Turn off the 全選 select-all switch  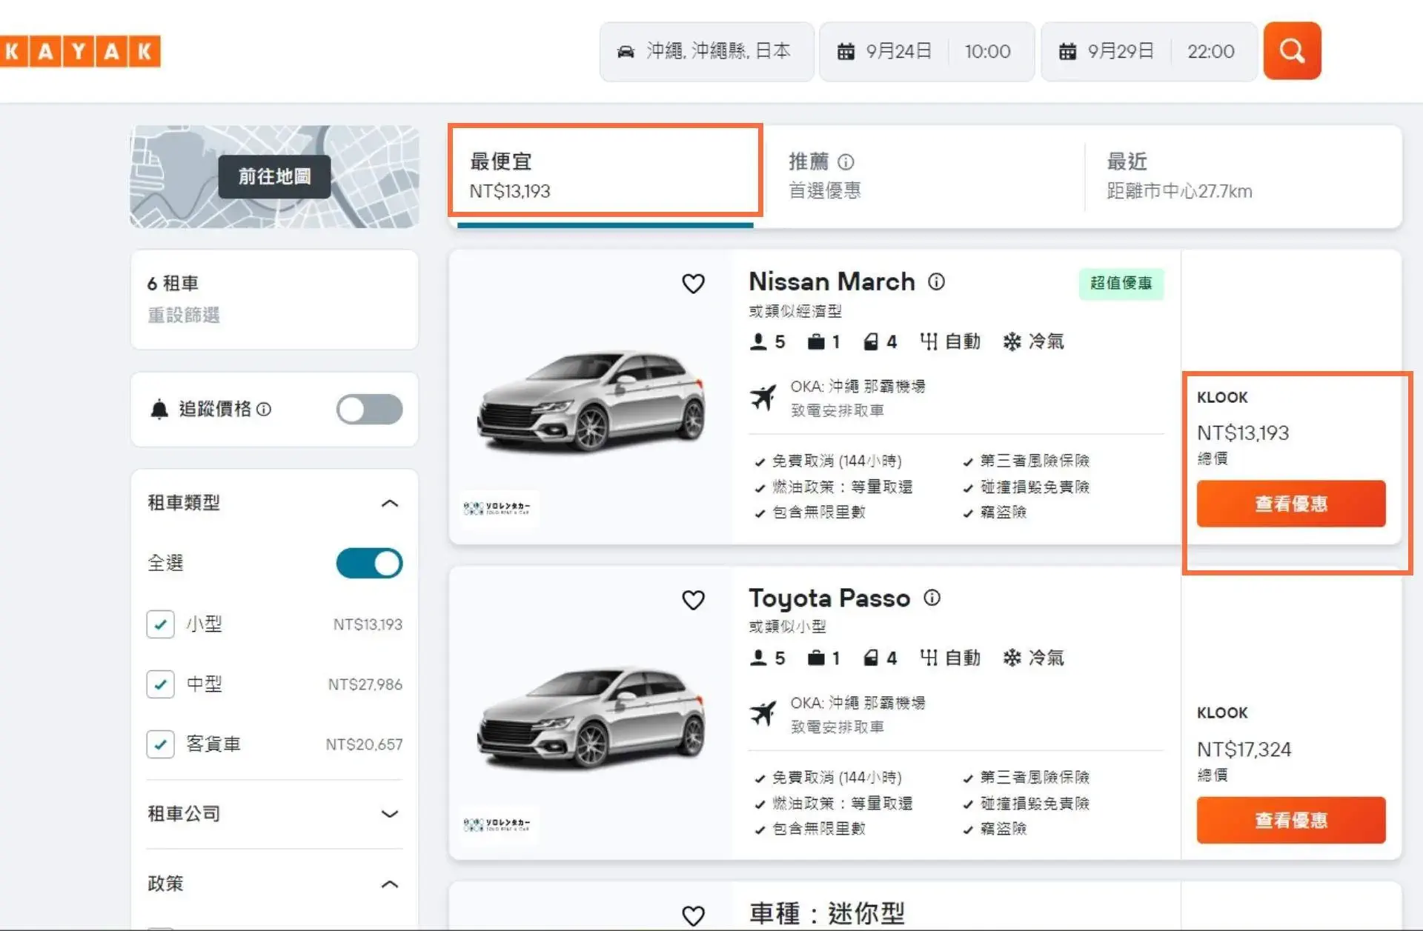point(368,563)
